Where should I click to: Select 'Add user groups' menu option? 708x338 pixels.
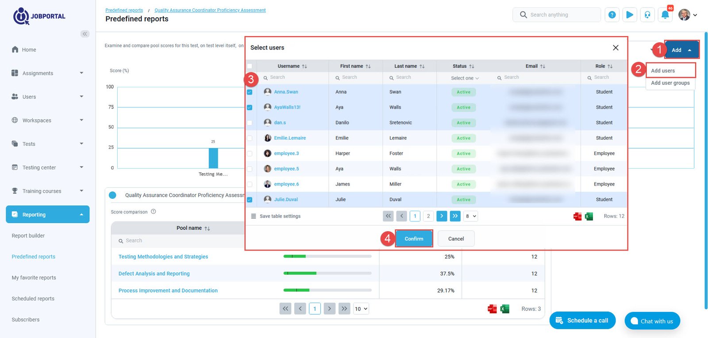tap(670, 83)
